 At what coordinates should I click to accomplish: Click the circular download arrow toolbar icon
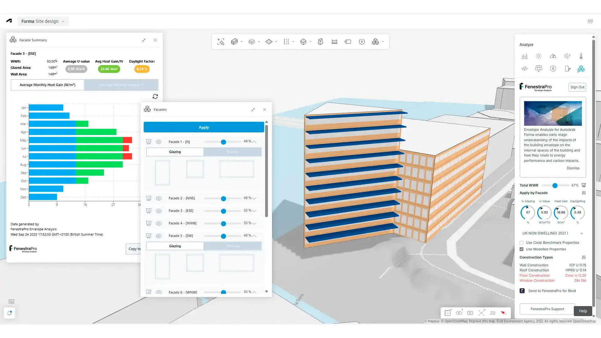pyautogui.click(x=362, y=42)
